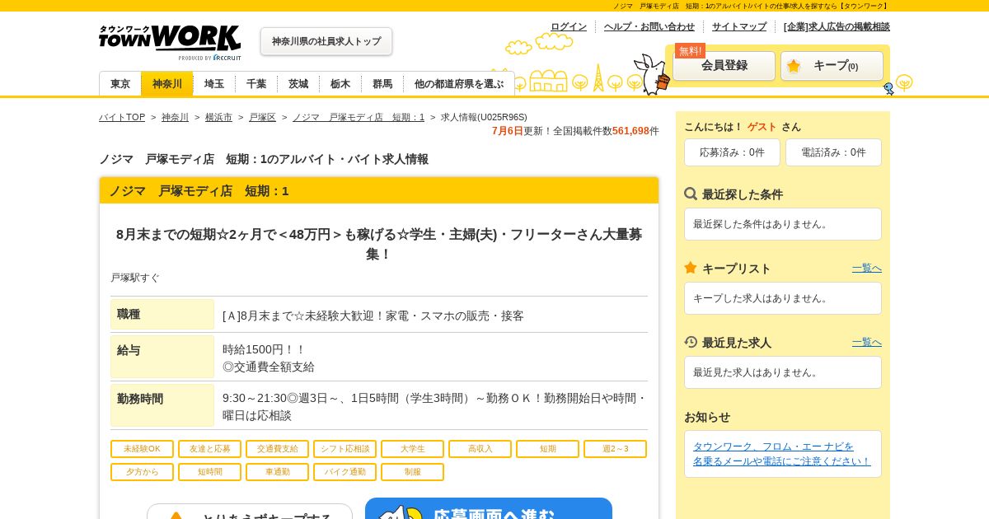Viewport: 989px width, 519px height.
Task: Open ヘルプ・お問い合わせ link
Action: [649, 26]
